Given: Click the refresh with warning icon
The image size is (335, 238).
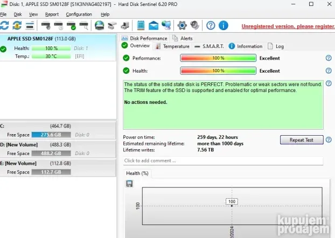Looking at the screenshot, I should click(17, 25).
